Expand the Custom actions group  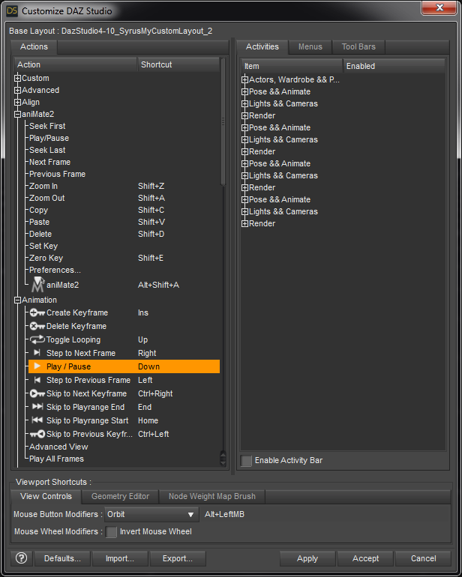click(x=17, y=78)
